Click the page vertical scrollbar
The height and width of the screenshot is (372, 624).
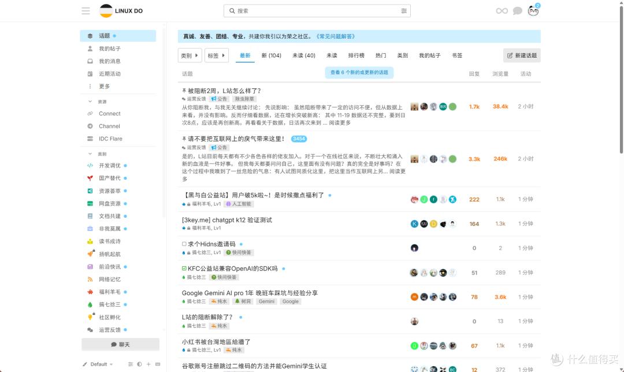tap(621, 80)
